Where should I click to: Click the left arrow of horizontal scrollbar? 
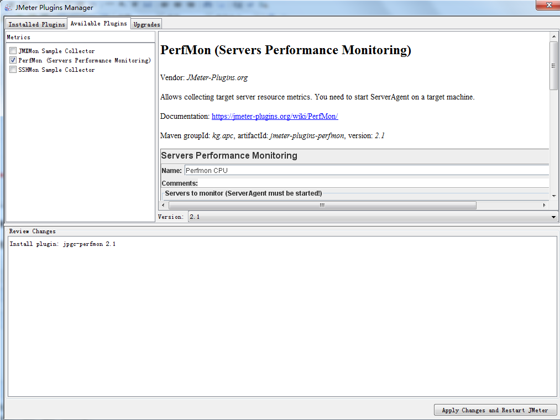pos(163,206)
